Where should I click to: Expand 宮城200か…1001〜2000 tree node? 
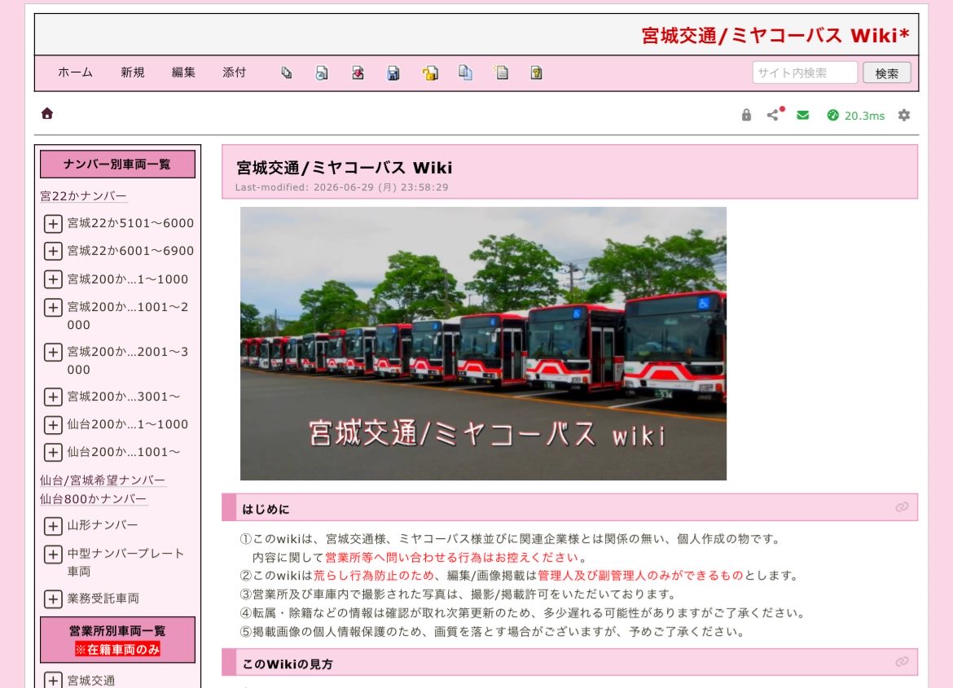tap(53, 308)
